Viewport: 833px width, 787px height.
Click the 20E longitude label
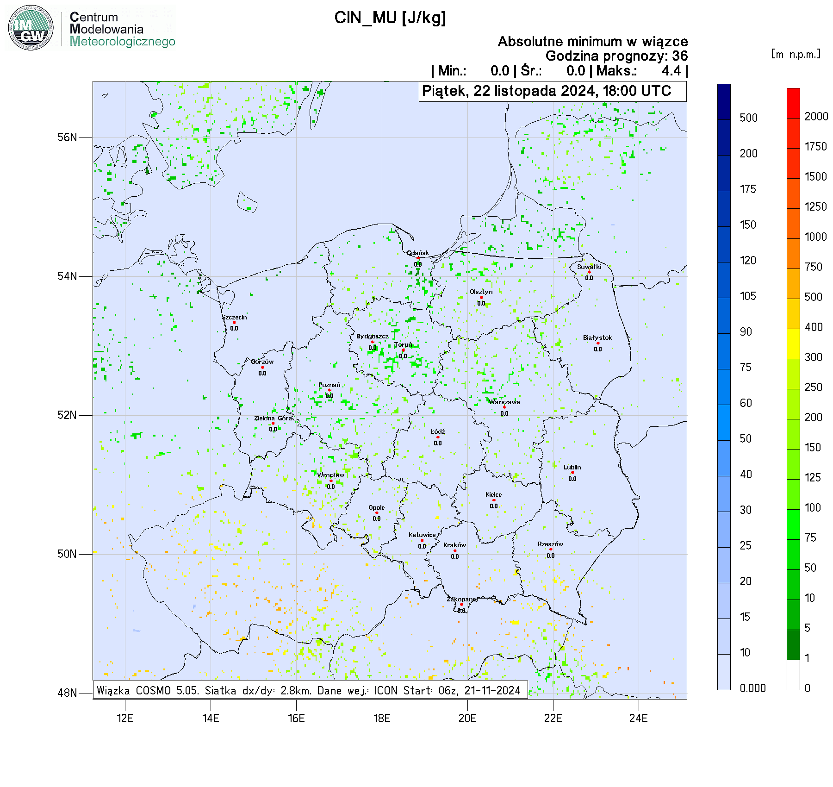(x=467, y=718)
